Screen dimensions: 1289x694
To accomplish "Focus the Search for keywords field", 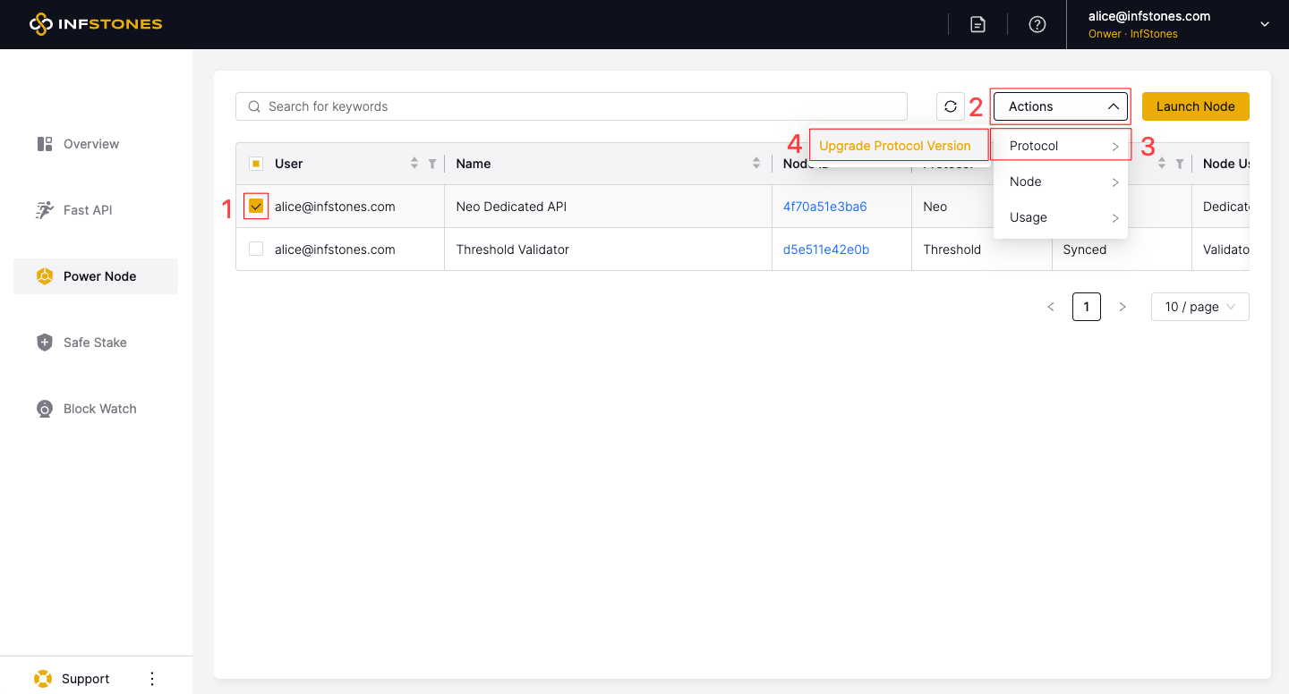I will 571,106.
